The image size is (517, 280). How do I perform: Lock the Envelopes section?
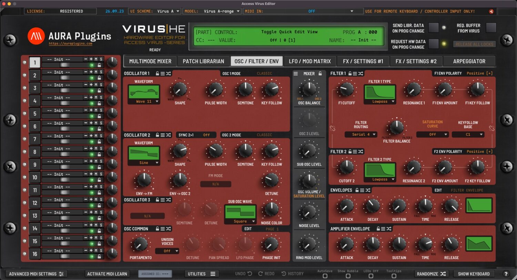[357, 190]
